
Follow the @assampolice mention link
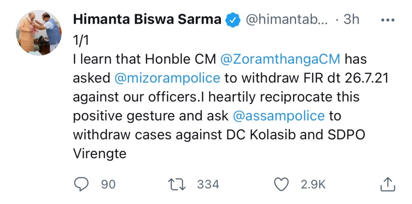pyautogui.click(x=278, y=116)
